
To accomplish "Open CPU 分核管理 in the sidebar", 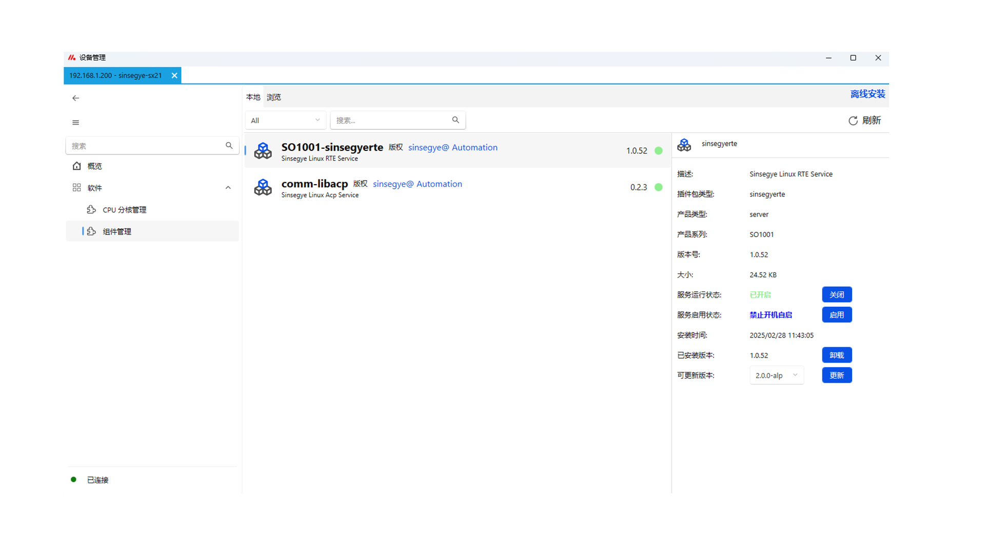I will pos(124,210).
